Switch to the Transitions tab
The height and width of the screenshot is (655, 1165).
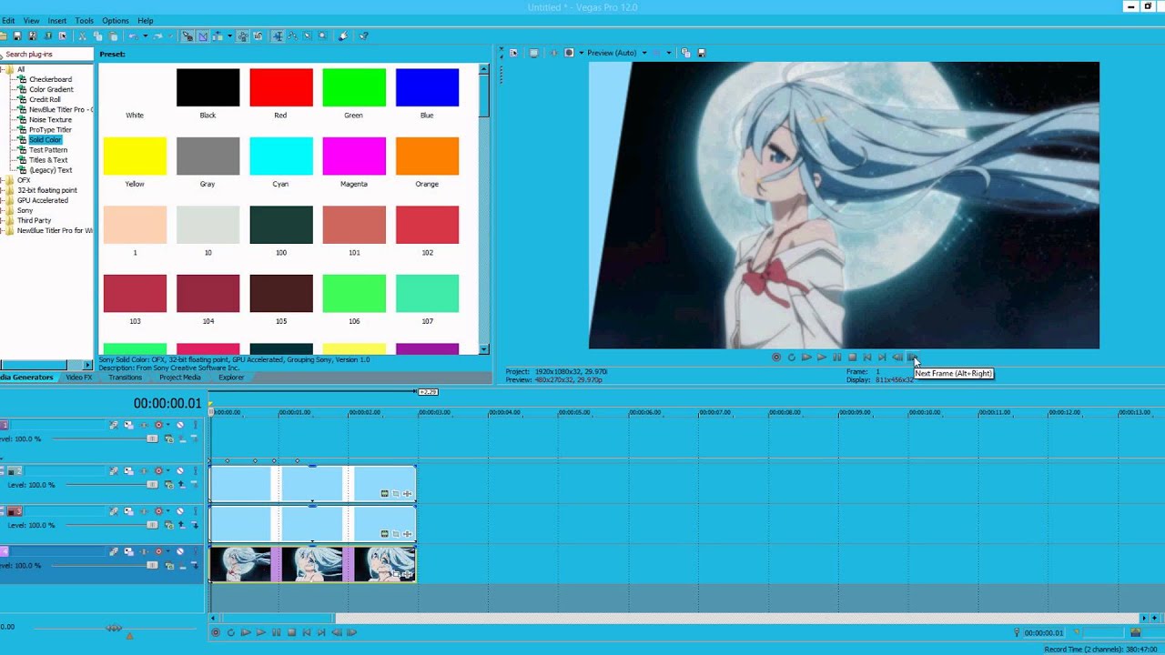pyautogui.click(x=125, y=378)
